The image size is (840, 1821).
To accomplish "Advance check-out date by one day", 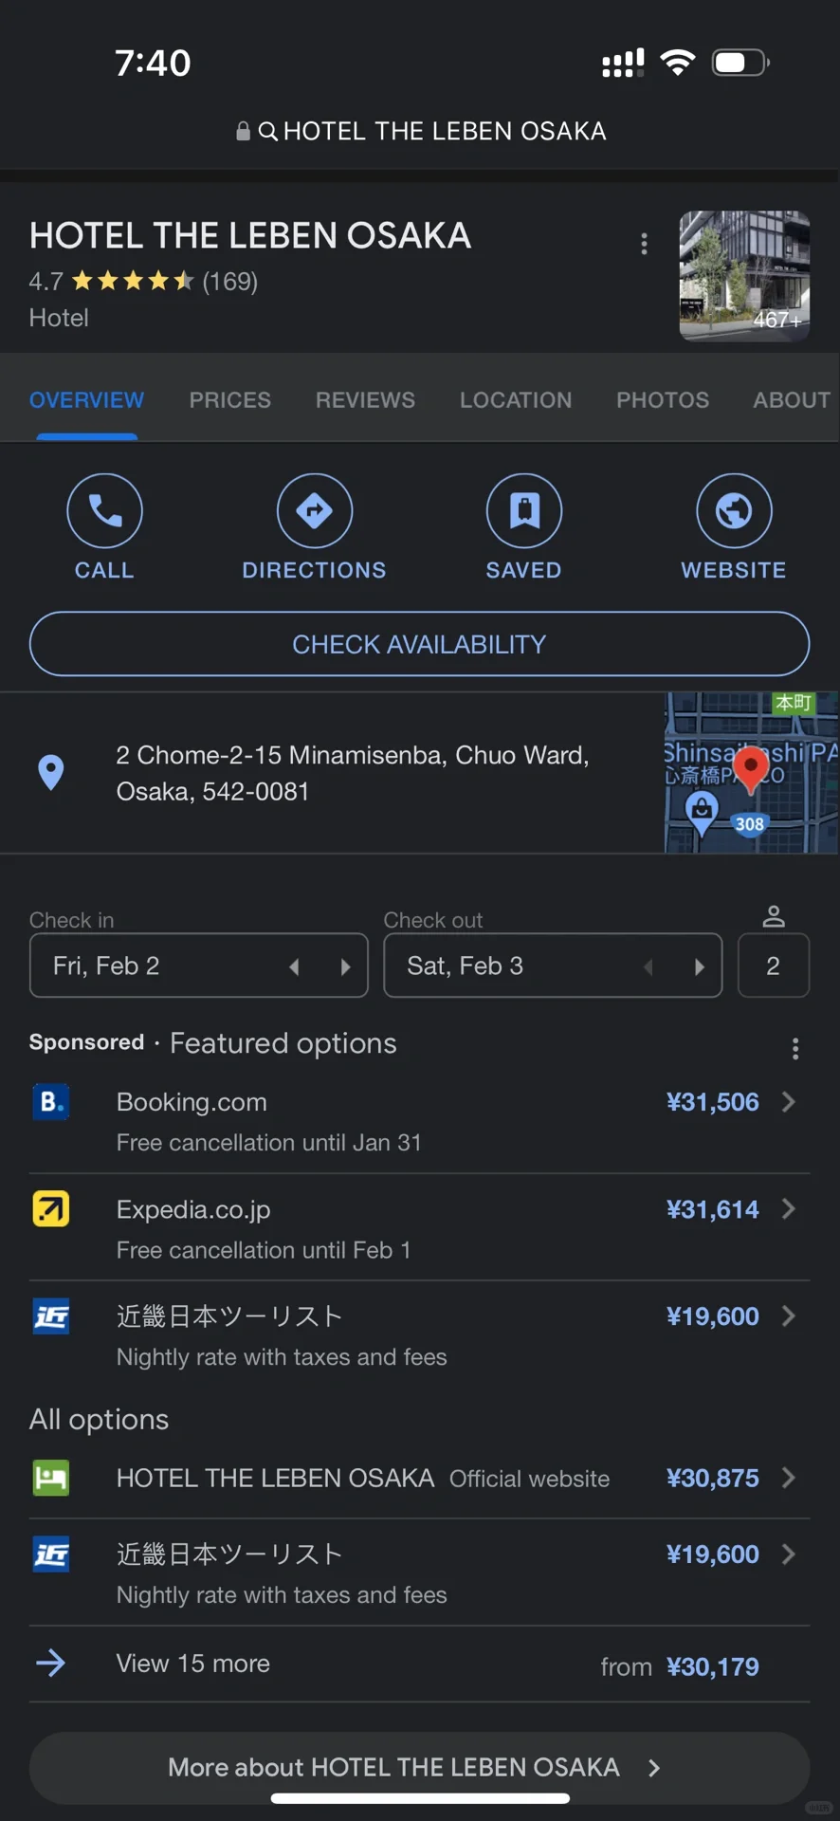I will click(x=700, y=966).
